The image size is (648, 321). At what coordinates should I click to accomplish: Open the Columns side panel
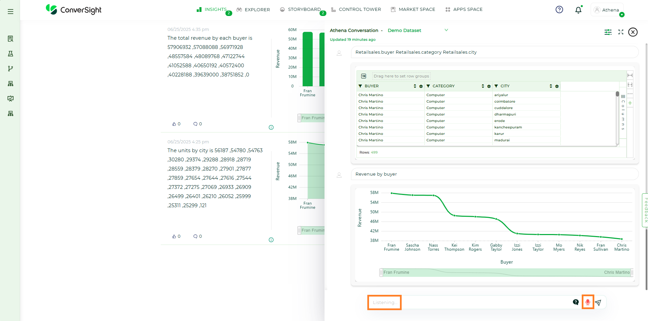[x=623, y=113]
